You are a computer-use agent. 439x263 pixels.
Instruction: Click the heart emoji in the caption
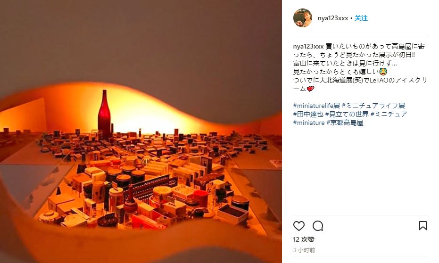(310, 89)
